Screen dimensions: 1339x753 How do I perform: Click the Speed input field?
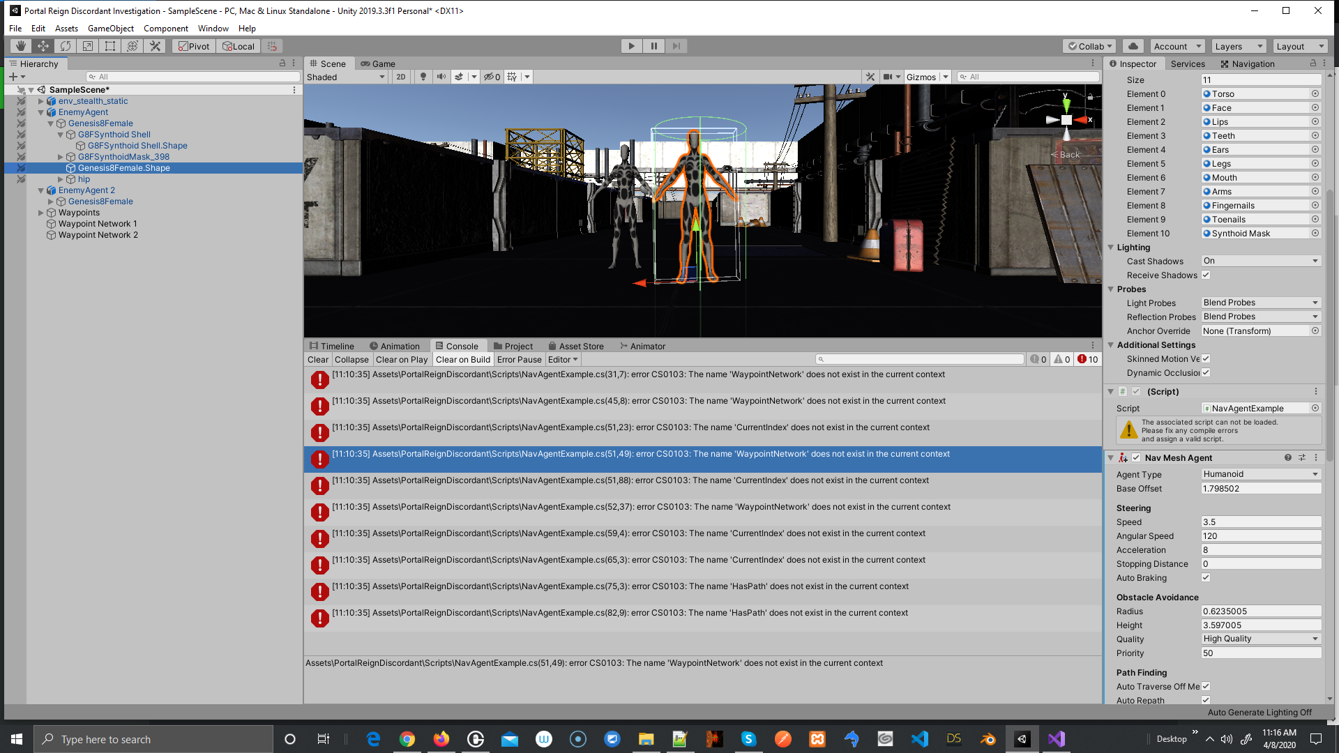point(1261,522)
